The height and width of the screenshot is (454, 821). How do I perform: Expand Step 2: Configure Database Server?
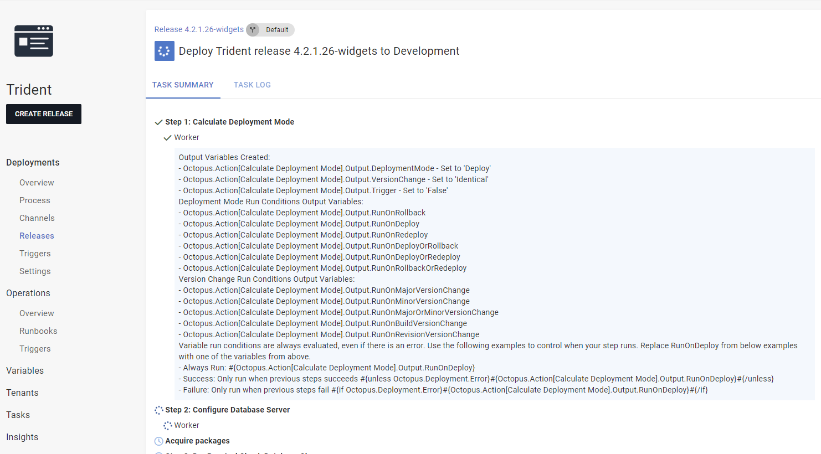click(227, 410)
